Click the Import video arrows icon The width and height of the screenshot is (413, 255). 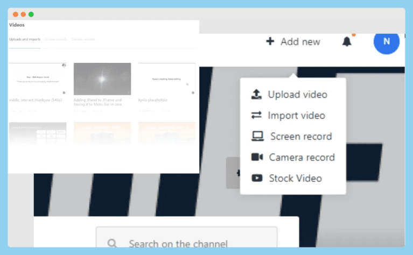pos(256,115)
